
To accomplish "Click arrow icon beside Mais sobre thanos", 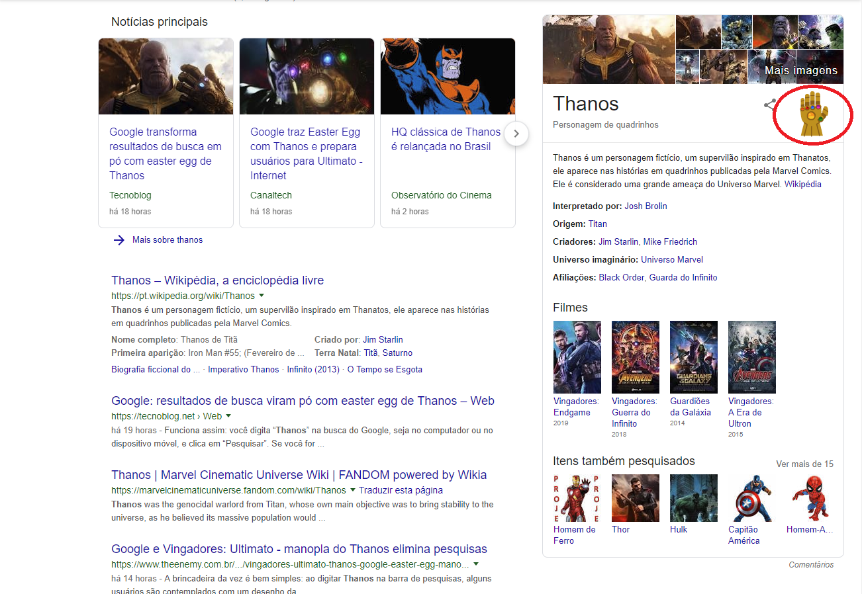I will pyautogui.click(x=119, y=240).
